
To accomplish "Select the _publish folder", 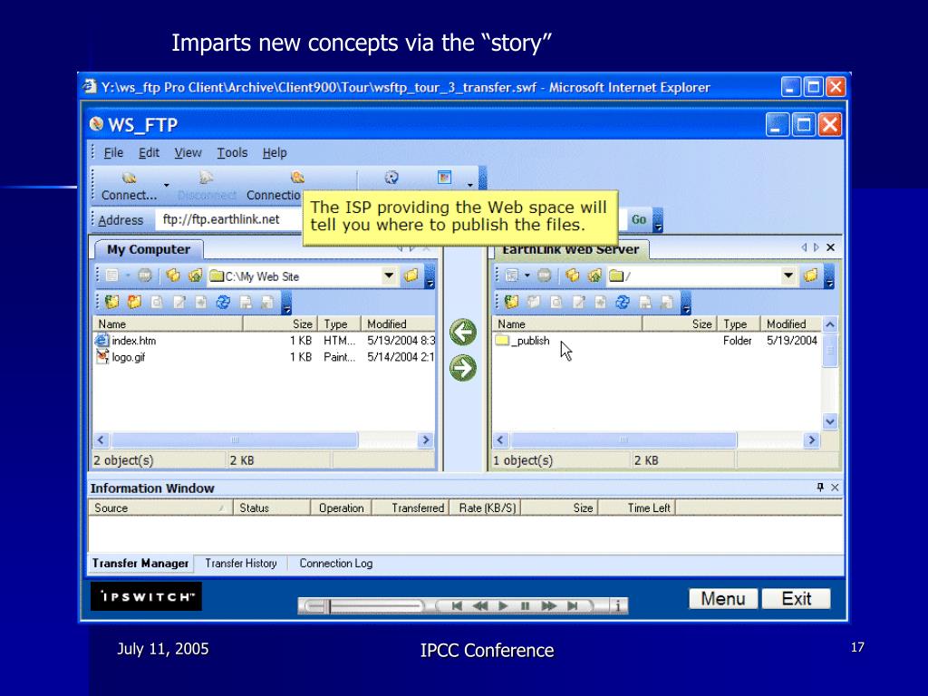I will [523, 341].
